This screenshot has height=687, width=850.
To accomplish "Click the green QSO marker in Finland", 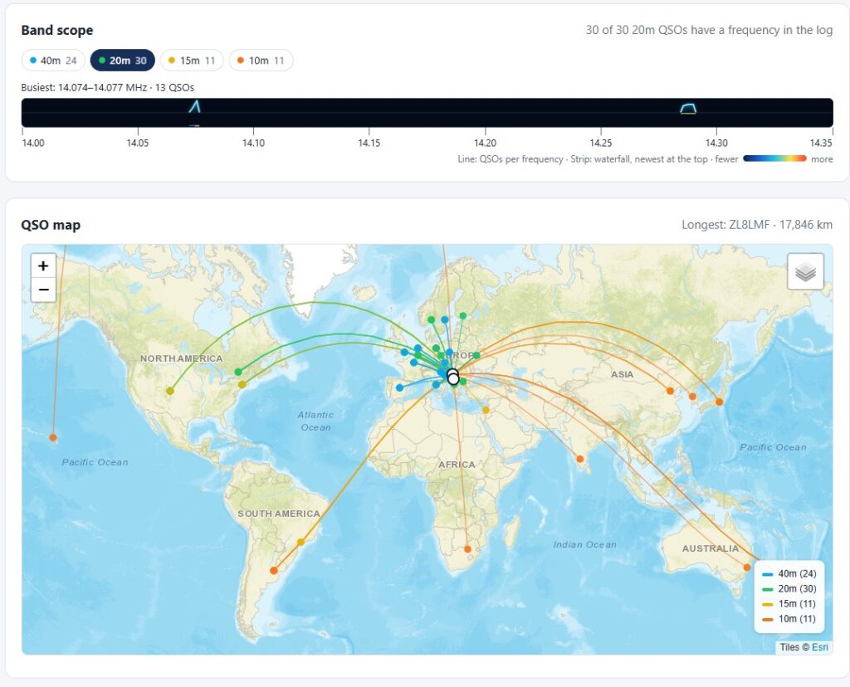I will click(463, 315).
